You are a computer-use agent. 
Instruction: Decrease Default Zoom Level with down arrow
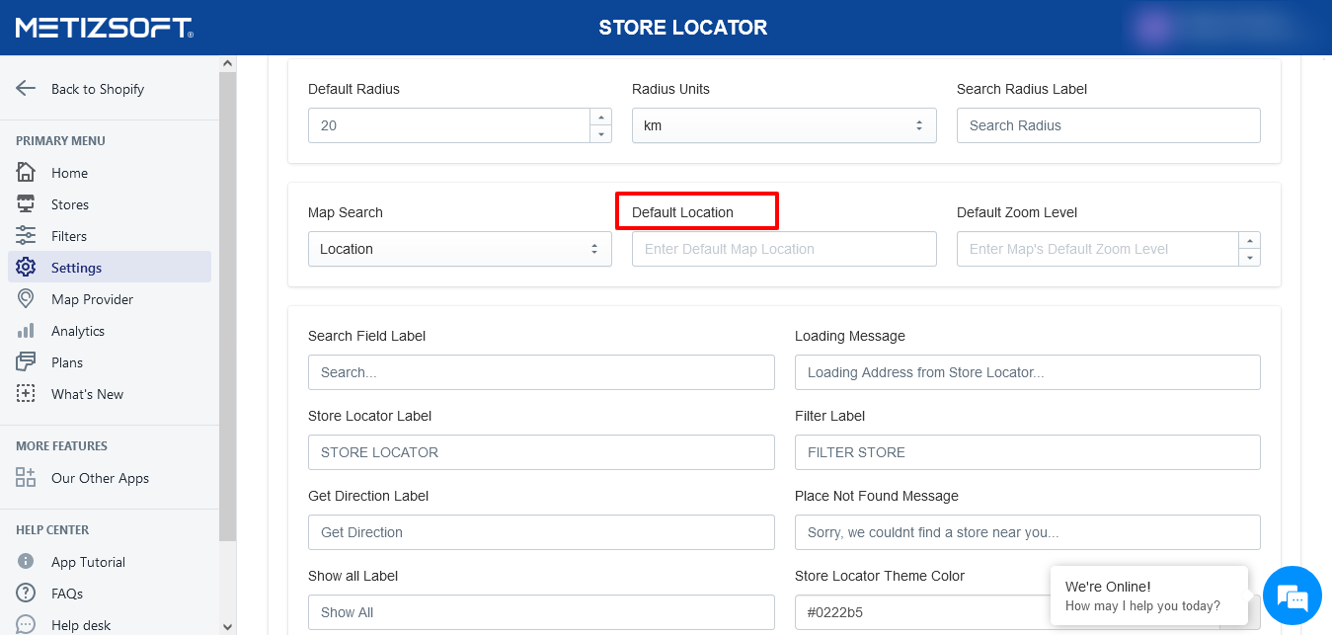click(1249, 258)
